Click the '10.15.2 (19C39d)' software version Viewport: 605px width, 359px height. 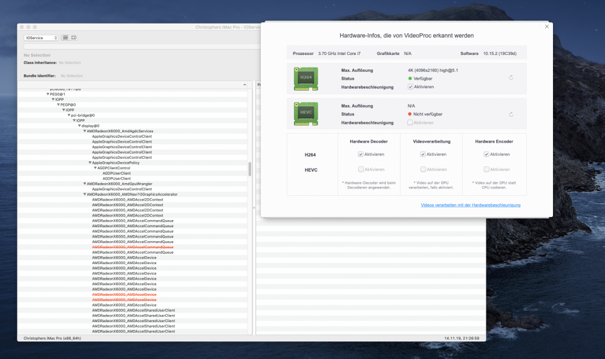[500, 54]
